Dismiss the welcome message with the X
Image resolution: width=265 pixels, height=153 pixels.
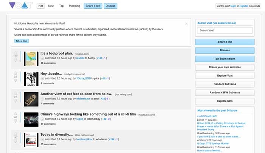(186, 24)
